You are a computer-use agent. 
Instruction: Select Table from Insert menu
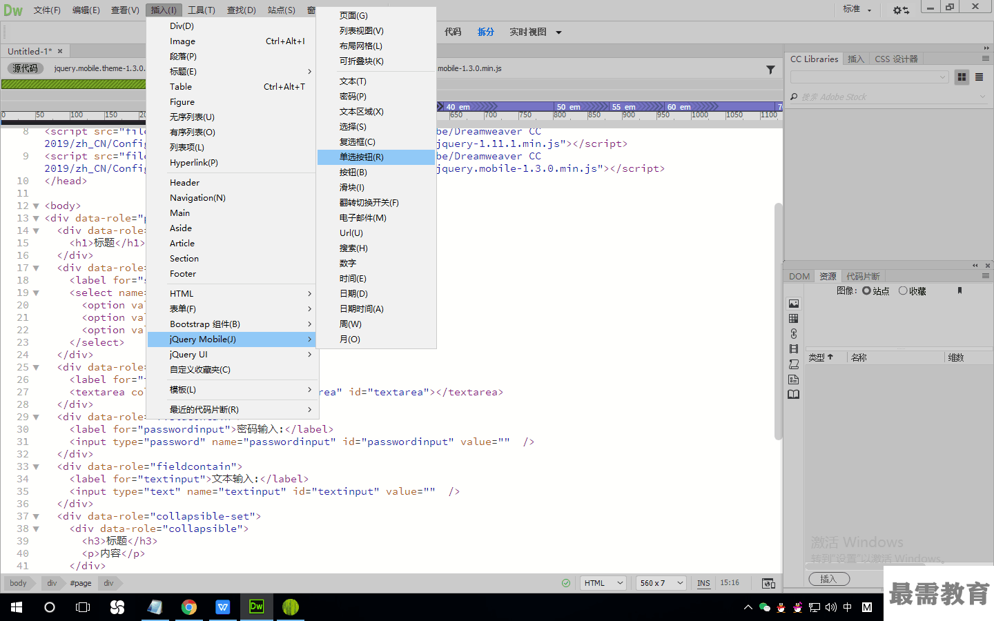[231, 86]
